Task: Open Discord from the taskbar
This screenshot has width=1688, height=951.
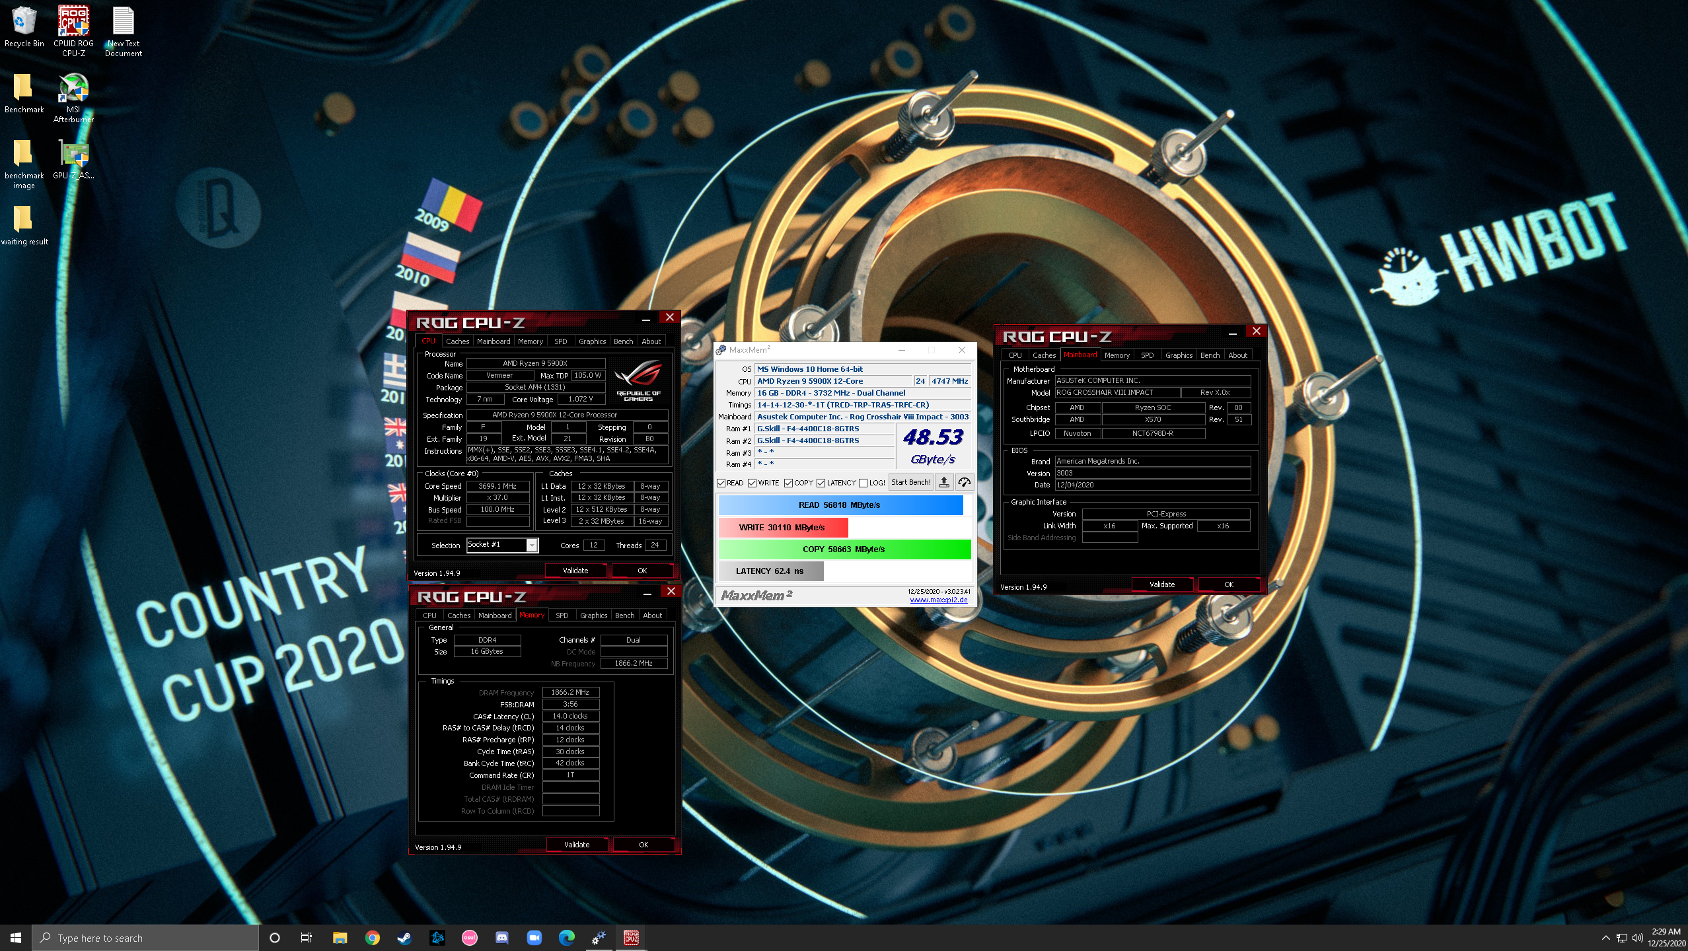Action: tap(501, 938)
